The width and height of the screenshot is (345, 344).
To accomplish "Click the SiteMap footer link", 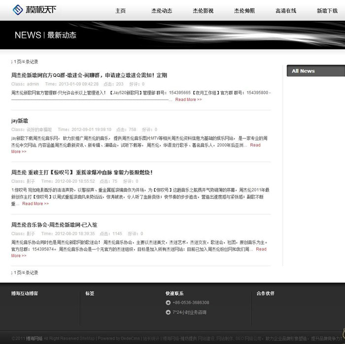I will click(x=87, y=339).
